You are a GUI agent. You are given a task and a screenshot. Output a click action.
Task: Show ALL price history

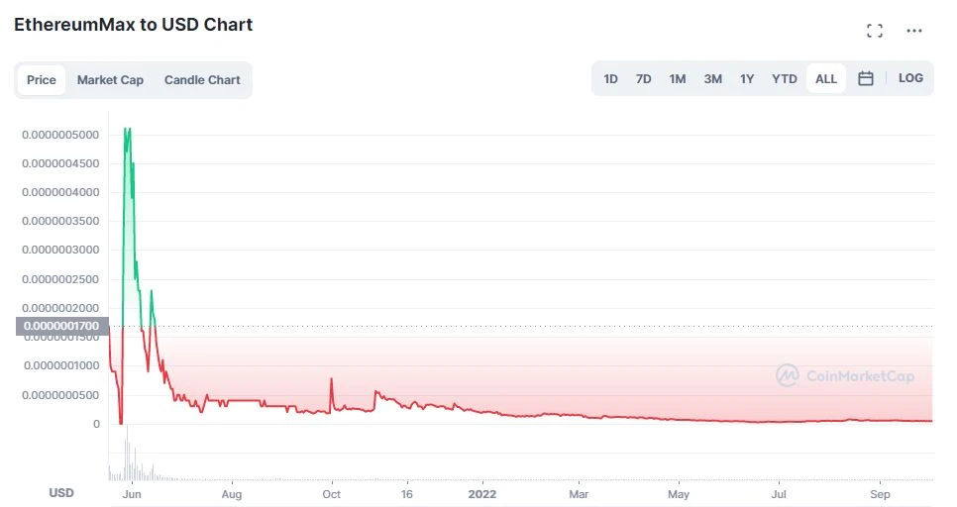(x=826, y=78)
